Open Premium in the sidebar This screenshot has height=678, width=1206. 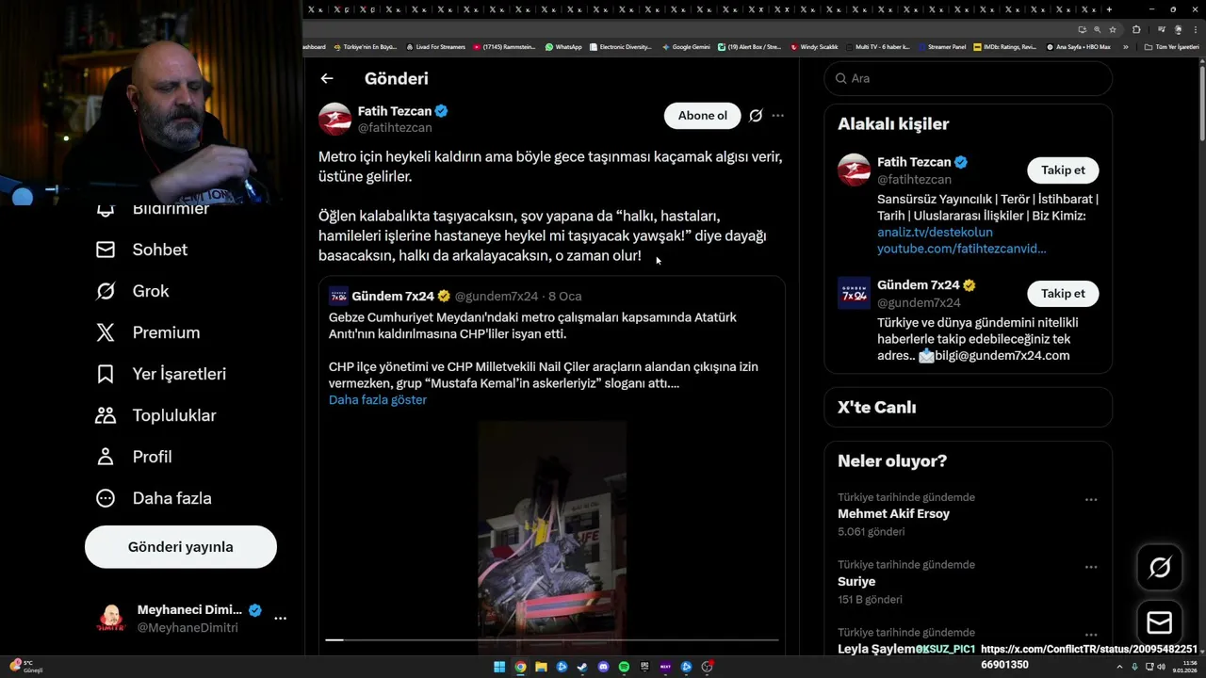click(148, 332)
